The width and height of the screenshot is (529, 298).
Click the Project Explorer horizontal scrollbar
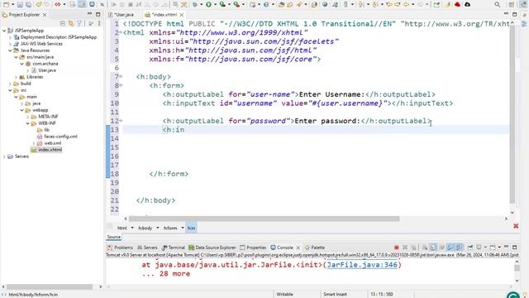(50, 286)
